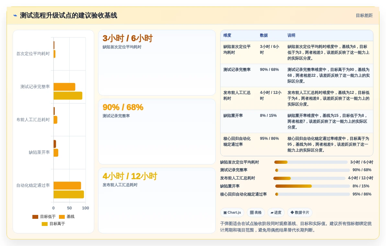Select the 进度 tag chip
The width and height of the screenshot is (386, 246).
pyautogui.click(x=276, y=213)
